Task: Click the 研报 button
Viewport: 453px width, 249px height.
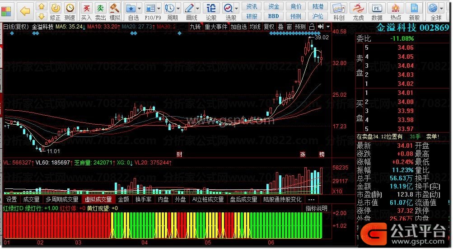Action: pyautogui.click(x=252, y=16)
